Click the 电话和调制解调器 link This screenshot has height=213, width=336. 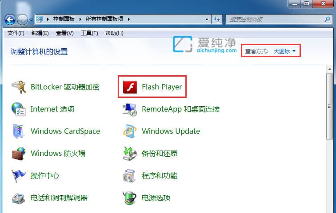tap(59, 198)
